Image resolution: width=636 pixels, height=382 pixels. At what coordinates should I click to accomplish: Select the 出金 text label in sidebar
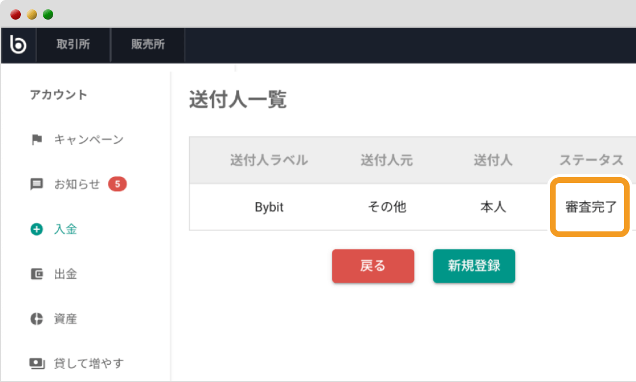[65, 274]
